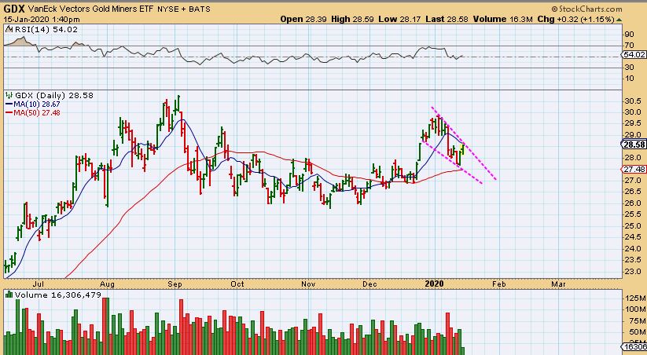Click the 30 level on RSI axis
The width and height of the screenshot is (647, 355).
pyautogui.click(x=629, y=68)
